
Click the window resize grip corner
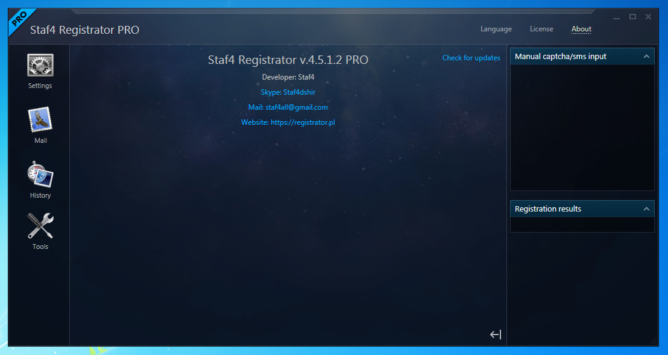653,341
